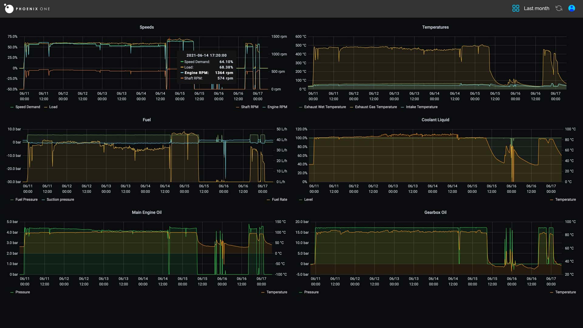Viewport: 583px width, 328px height.
Task: Toggle Exhaust Gas Temperature legend entry
Action: point(376,107)
